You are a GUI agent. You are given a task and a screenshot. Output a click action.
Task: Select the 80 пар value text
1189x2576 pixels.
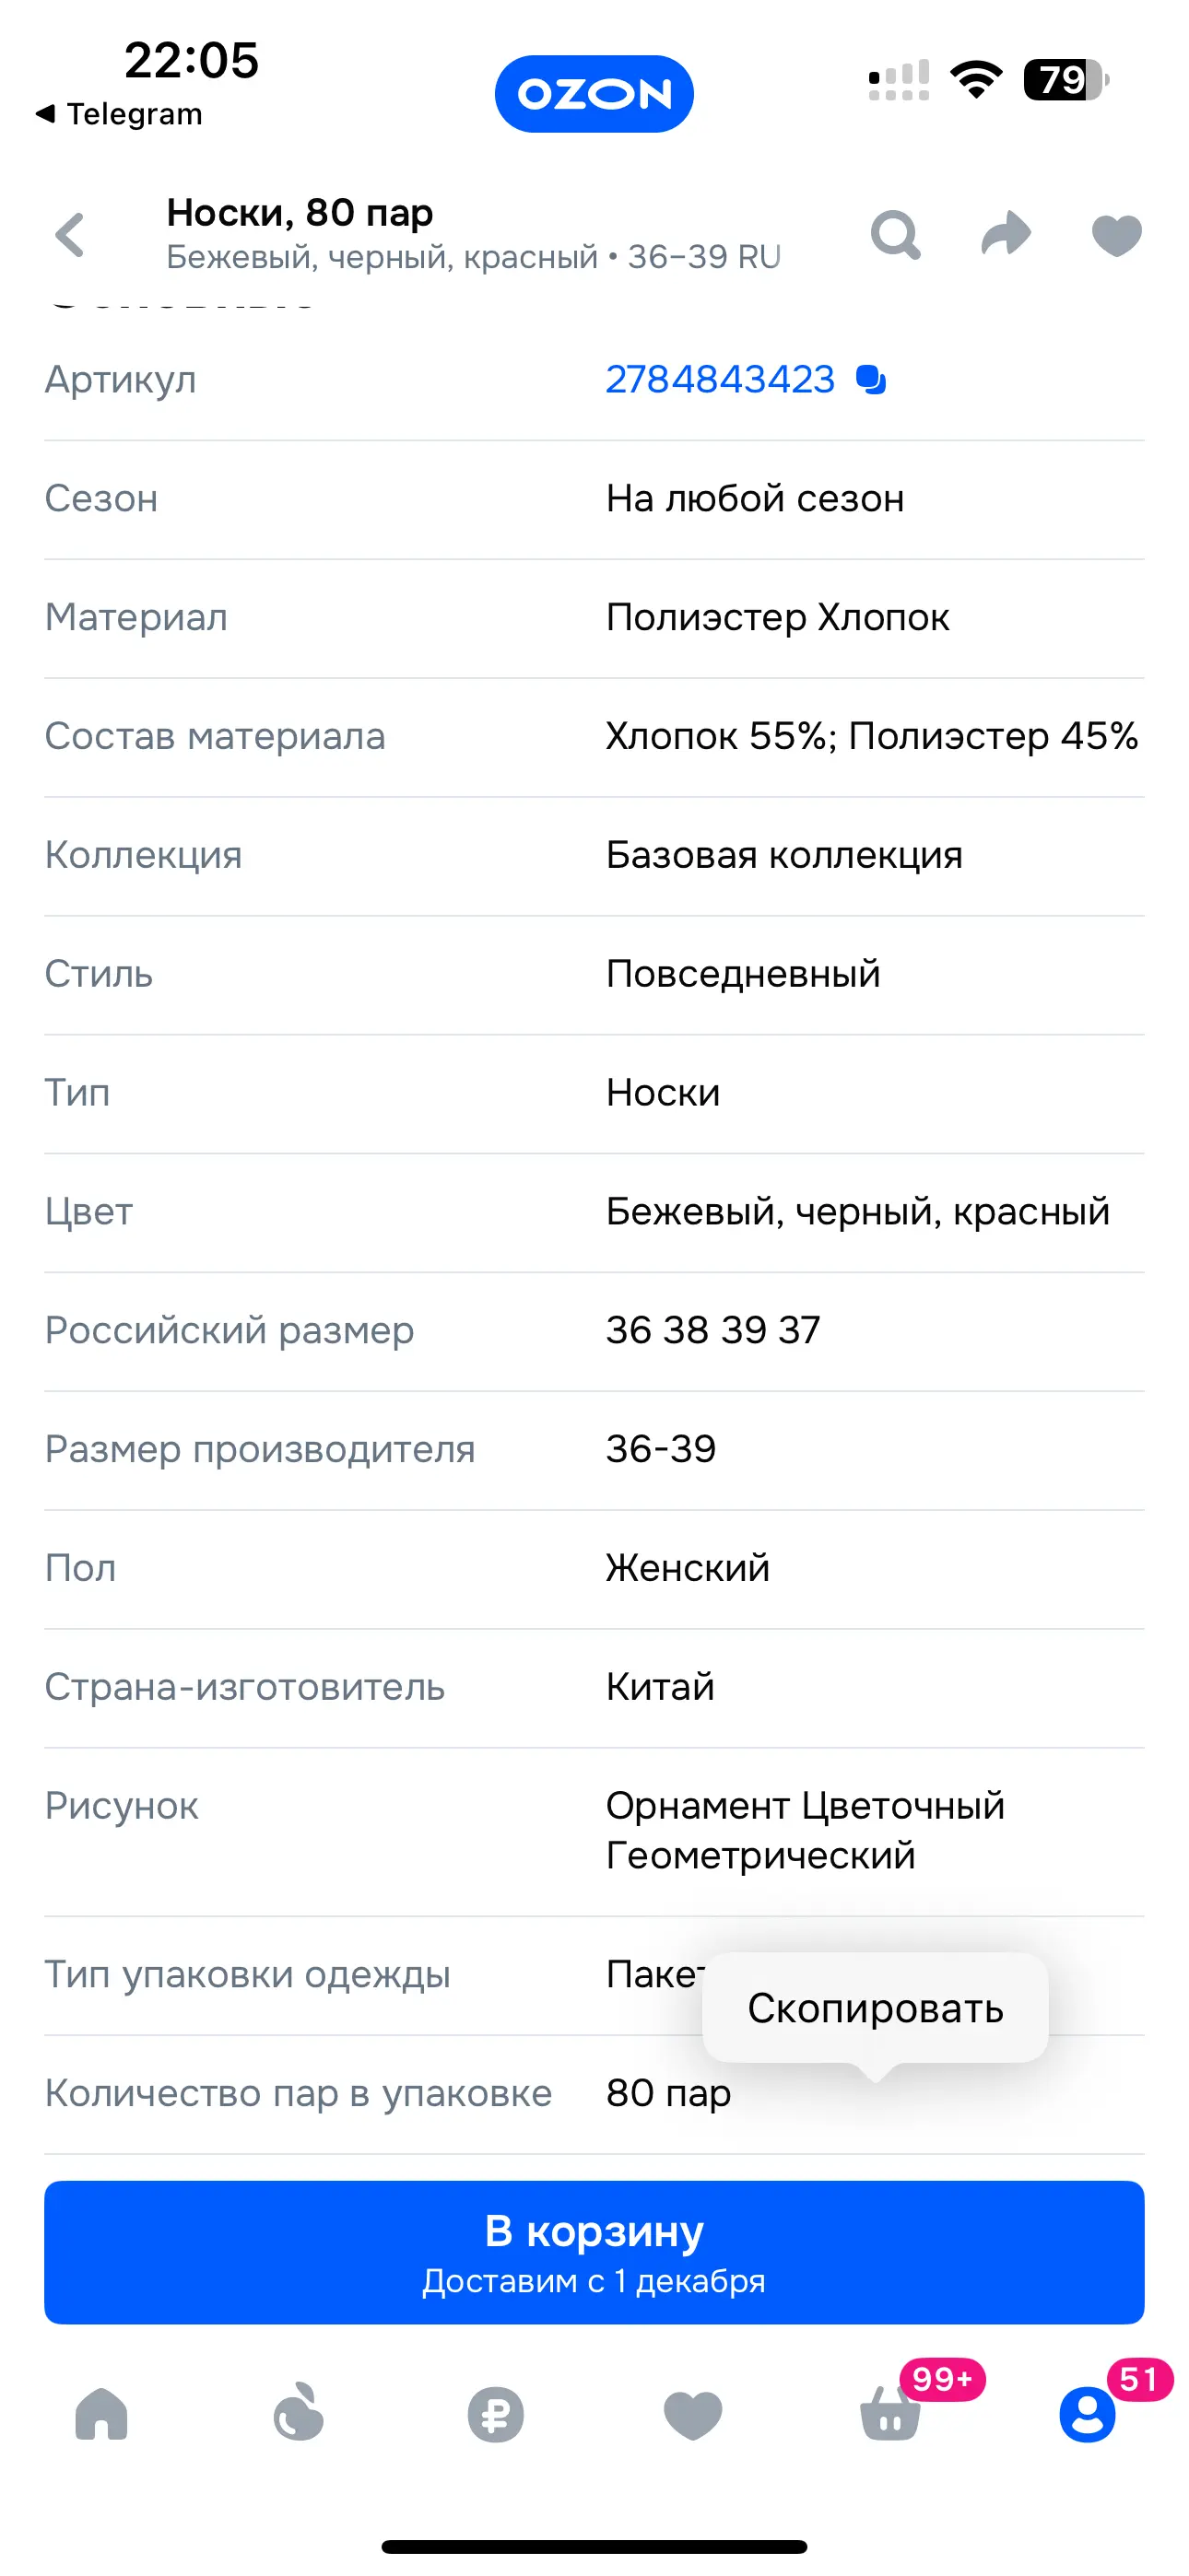point(668,2093)
